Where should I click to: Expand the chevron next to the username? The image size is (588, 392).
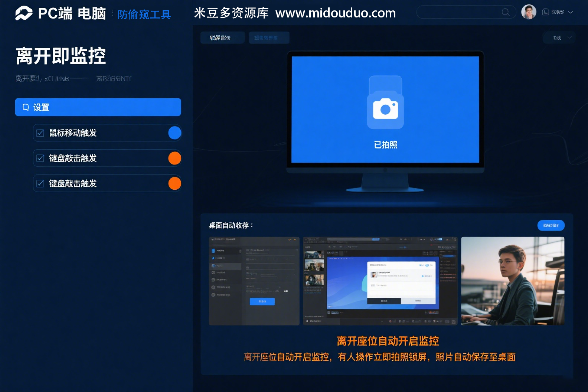[x=571, y=12]
